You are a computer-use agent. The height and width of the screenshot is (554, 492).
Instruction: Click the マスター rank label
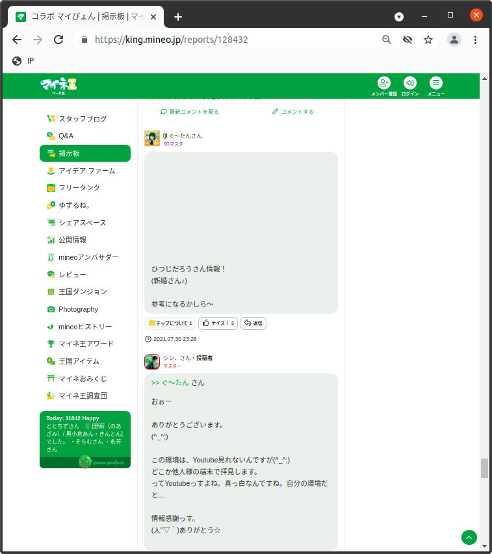coord(172,366)
